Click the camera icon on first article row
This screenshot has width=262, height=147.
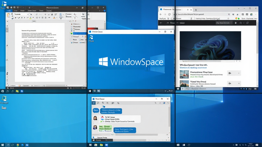tap(230, 73)
